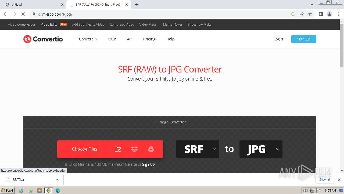Screen dimensions: 344x194
Task: Open the Chrome three-dot menu
Action: click(338, 14)
